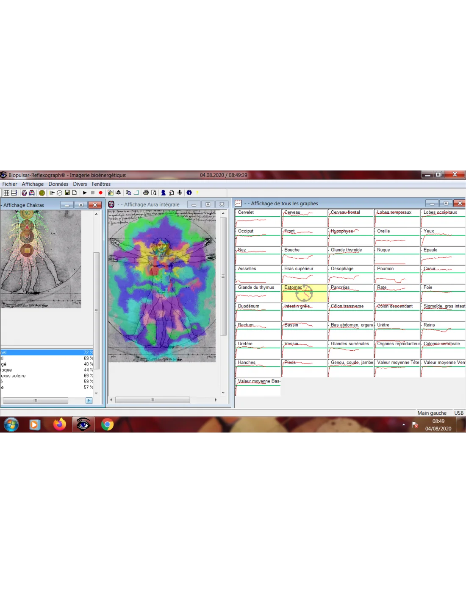The image size is (466, 603).
Task: Open the Windows Start button
Action: pyautogui.click(x=11, y=424)
